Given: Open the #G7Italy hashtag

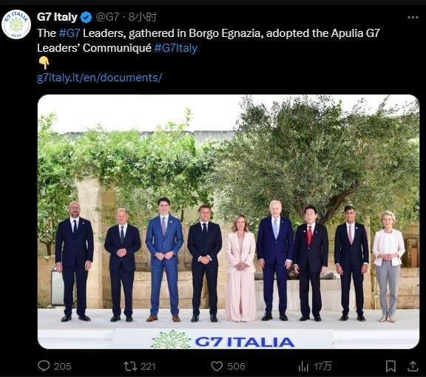Looking at the screenshot, I should pyautogui.click(x=176, y=48).
